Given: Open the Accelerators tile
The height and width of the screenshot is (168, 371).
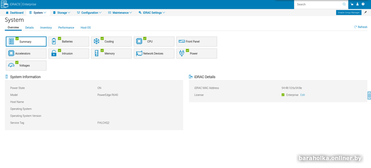Looking at the screenshot, I should pyautogui.click(x=26, y=54).
